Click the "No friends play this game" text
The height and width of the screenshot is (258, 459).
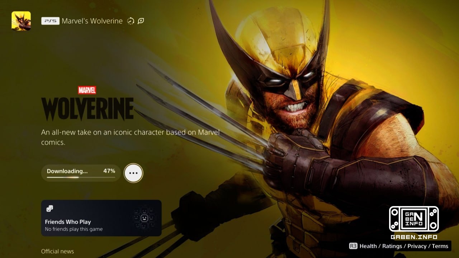[x=74, y=229]
